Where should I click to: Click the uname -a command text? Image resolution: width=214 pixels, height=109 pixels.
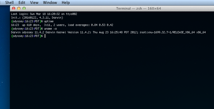50,29
